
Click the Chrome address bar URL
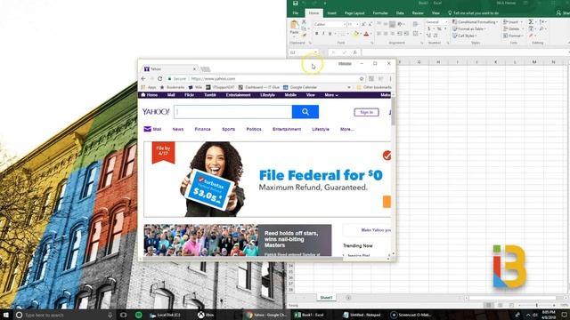coord(213,79)
